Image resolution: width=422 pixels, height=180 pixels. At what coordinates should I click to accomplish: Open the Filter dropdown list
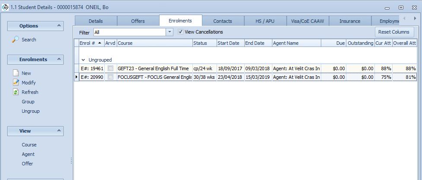coord(169,32)
